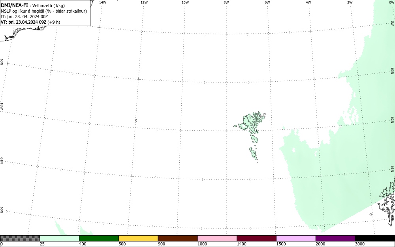The height and width of the screenshot is (247, 395).
Task: Click the "25" legend value
Action: click(42, 244)
